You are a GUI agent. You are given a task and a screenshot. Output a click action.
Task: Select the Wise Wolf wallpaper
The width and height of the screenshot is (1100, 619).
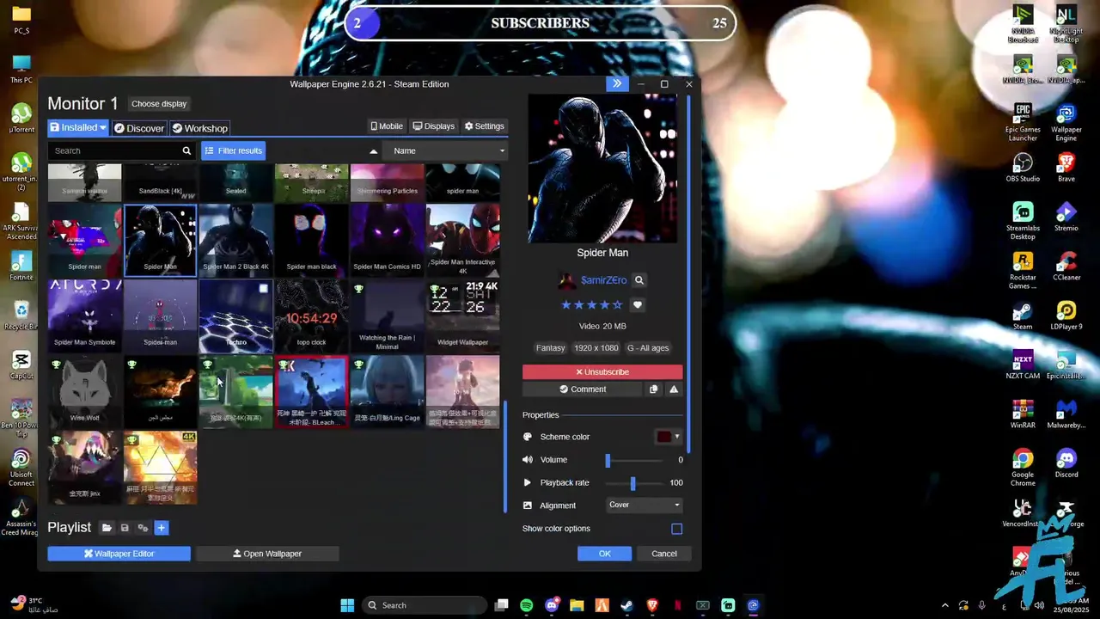(84, 391)
